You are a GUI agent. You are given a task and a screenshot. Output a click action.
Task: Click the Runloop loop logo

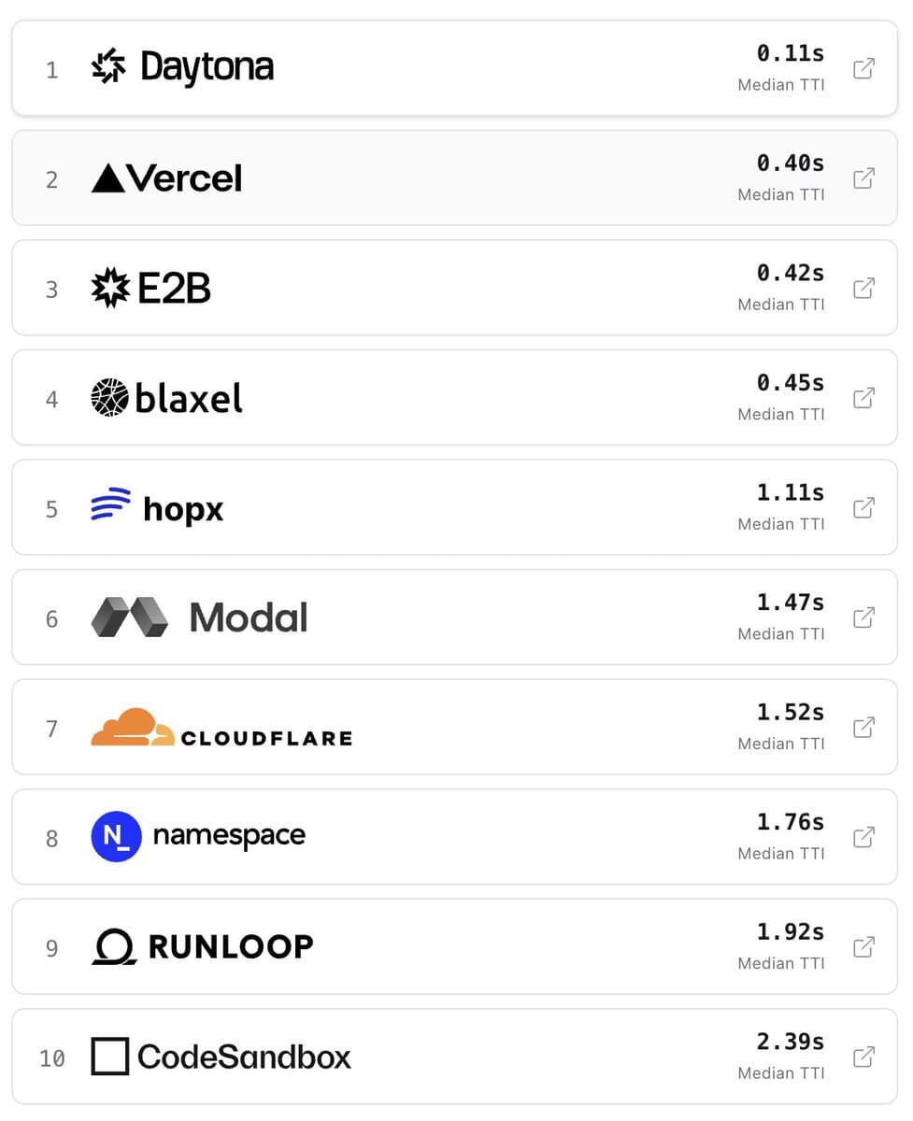112,945
